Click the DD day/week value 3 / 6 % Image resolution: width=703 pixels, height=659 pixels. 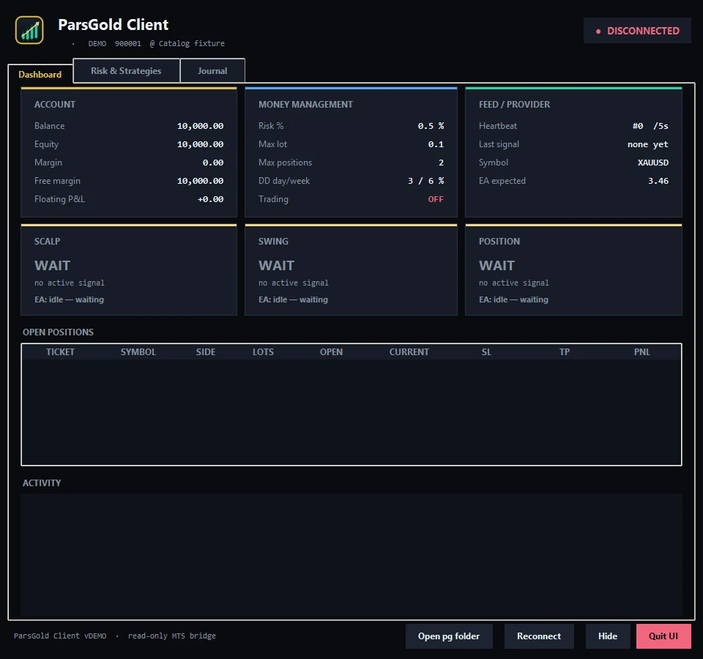[426, 181]
